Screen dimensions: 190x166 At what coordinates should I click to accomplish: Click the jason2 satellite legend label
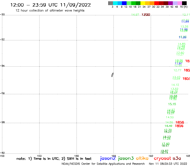click(x=108, y=159)
